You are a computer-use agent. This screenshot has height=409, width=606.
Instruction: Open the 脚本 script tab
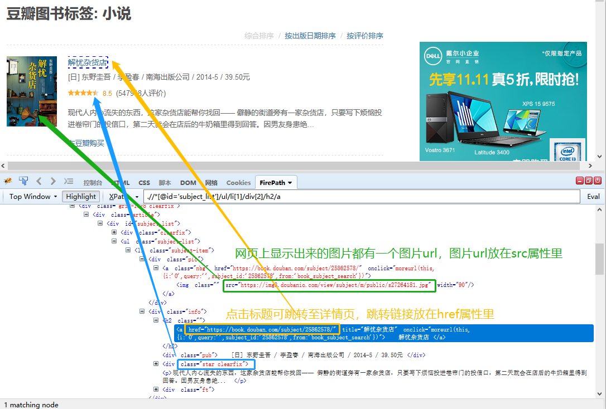[x=165, y=183]
